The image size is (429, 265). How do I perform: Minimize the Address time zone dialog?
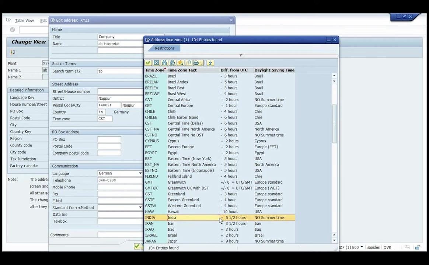(x=329, y=40)
